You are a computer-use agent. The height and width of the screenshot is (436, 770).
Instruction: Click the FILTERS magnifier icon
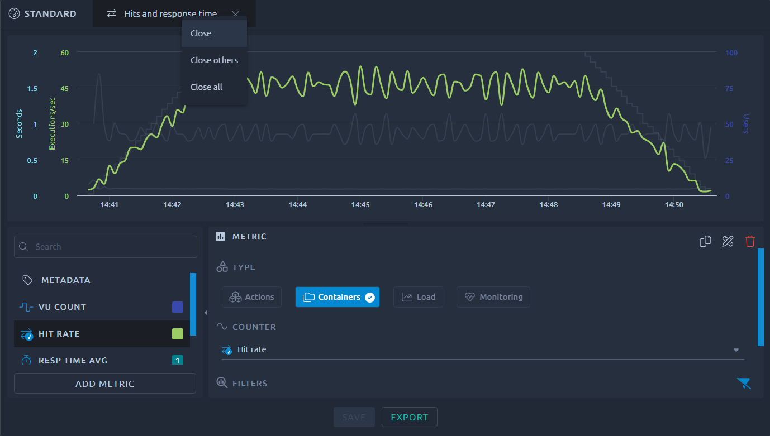coord(222,383)
